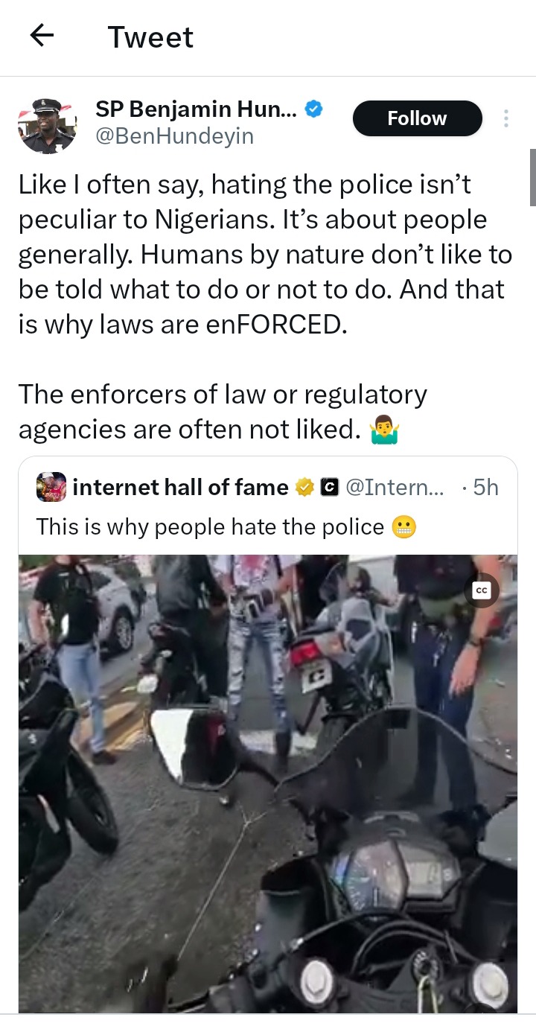536x1023 pixels.
Task: Open SP Benjamin Hundeyin's profile picture
Action: [x=47, y=124]
